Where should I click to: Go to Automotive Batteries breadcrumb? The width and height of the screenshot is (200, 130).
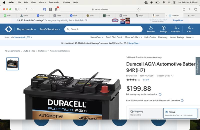coord(60,51)
